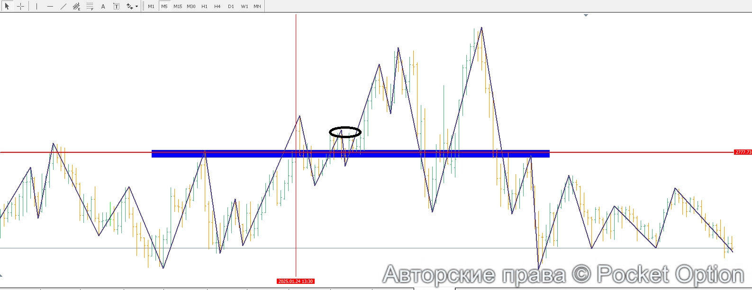Open the arrows objects dropdown
The image size is (752, 290).
(x=132, y=6)
